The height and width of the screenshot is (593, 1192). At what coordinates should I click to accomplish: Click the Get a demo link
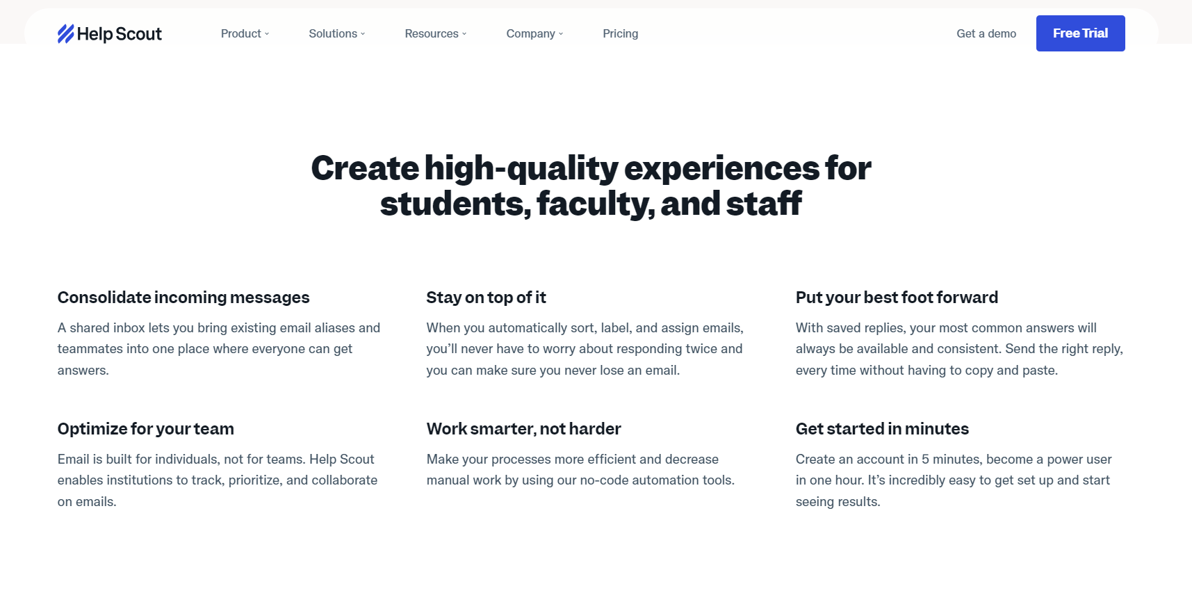986,33
